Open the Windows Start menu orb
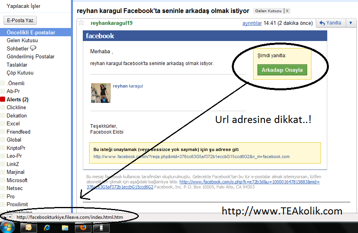Viewport: 358px width, 233px height. pos(7,227)
